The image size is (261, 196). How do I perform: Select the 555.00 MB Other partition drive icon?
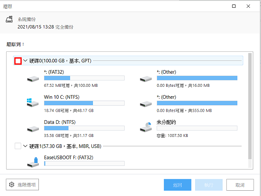pos(146,104)
